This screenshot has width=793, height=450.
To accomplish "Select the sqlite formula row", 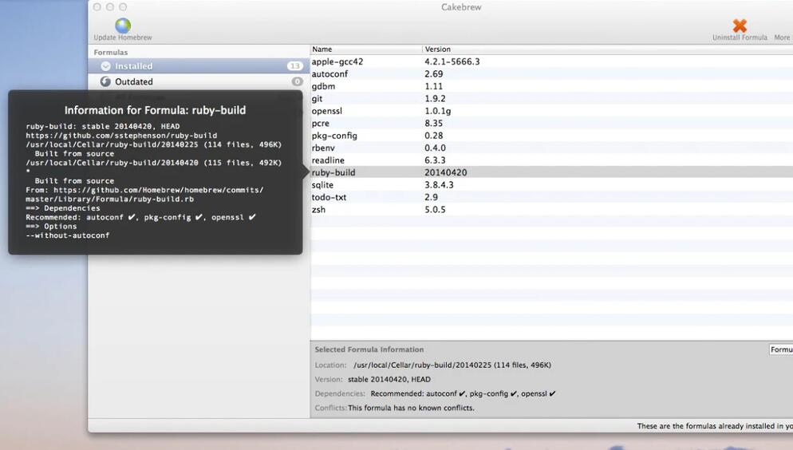I will 551,185.
